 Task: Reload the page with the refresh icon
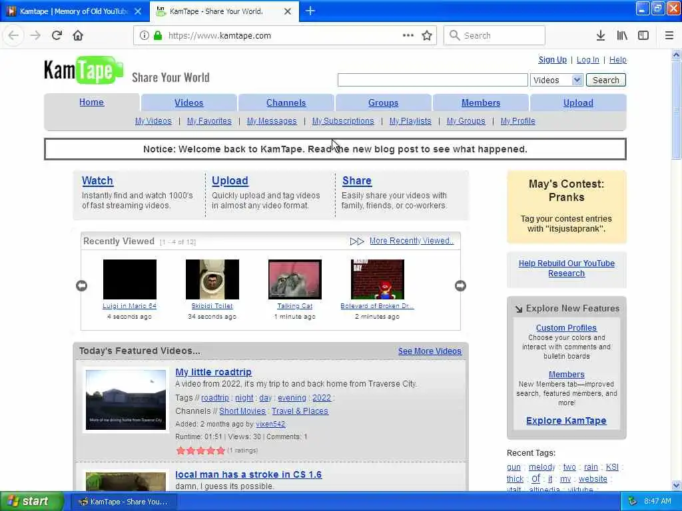57,36
